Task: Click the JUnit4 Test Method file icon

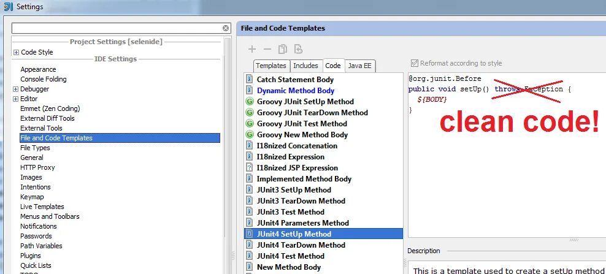Action: (249, 256)
